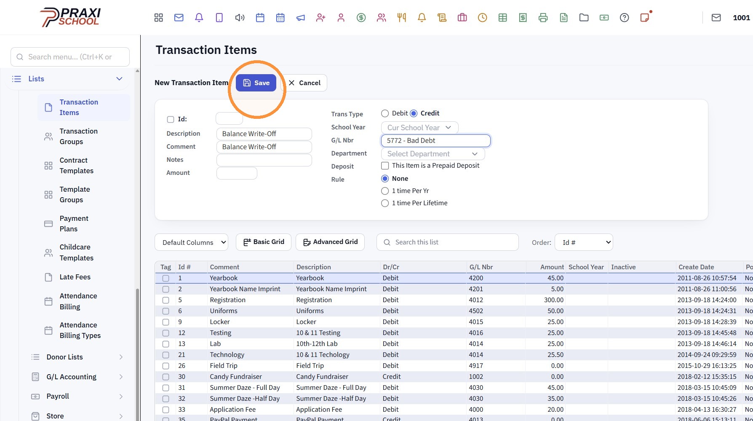Open the clock icon in top toolbar
Screen dimensions: 753x421
click(483, 18)
